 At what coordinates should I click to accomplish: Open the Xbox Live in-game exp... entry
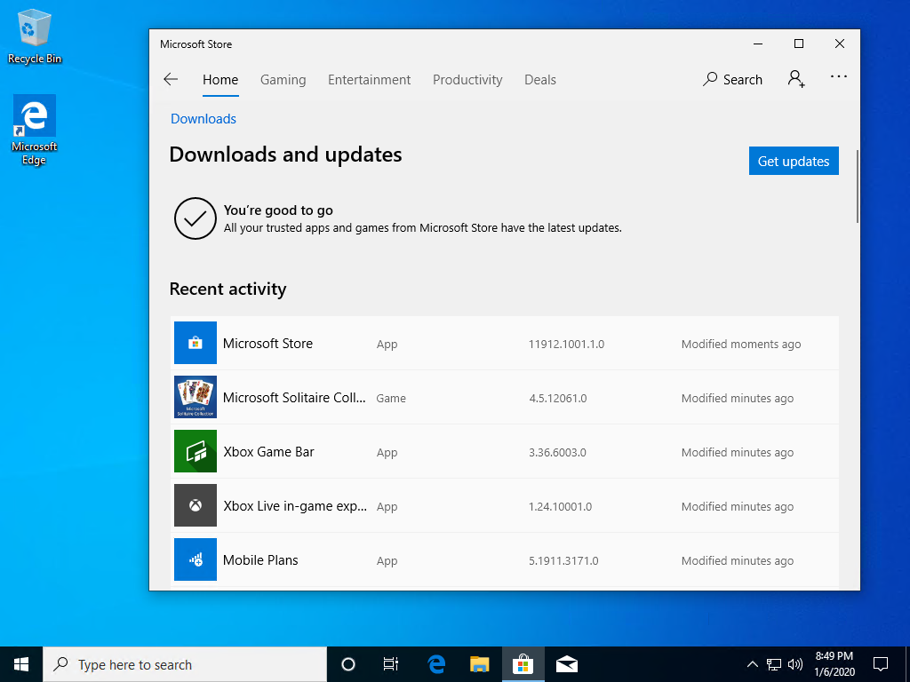tap(295, 505)
